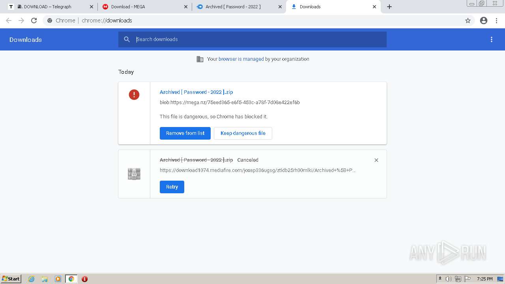Close the DOWNLOAD – Telegraph tab

pos(92,7)
